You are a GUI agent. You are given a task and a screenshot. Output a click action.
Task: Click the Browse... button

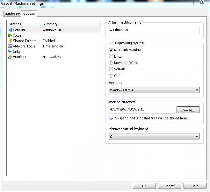click(x=188, y=110)
